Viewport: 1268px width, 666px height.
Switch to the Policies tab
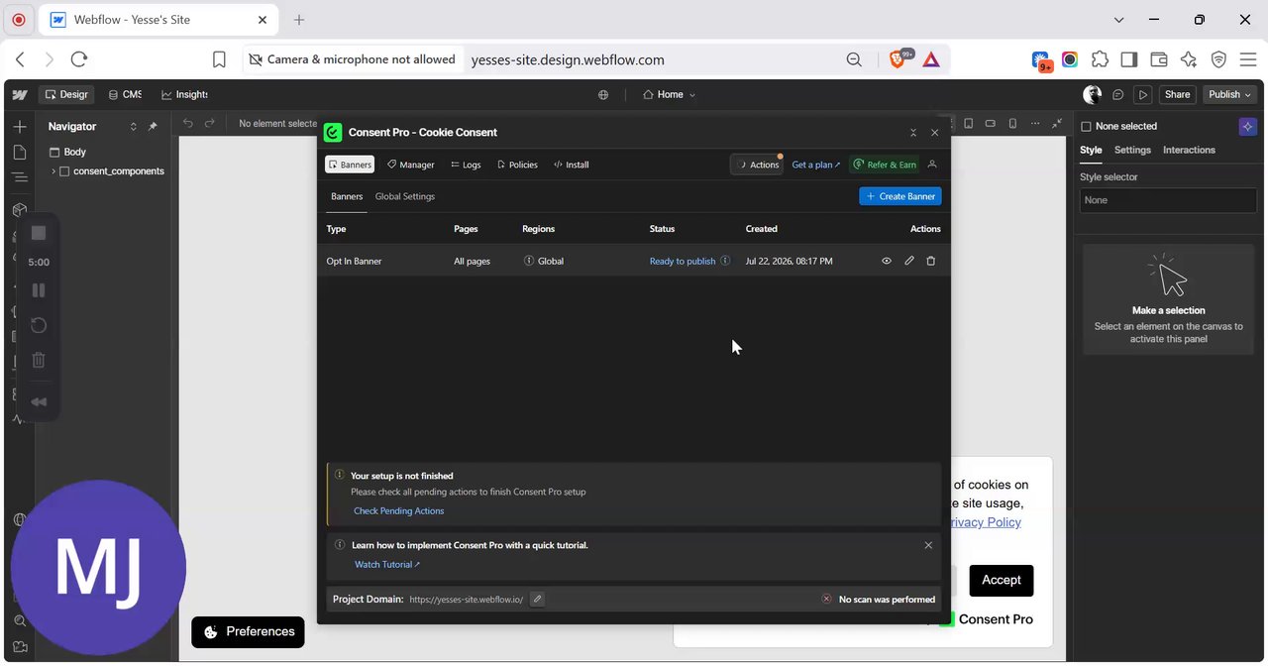click(517, 165)
